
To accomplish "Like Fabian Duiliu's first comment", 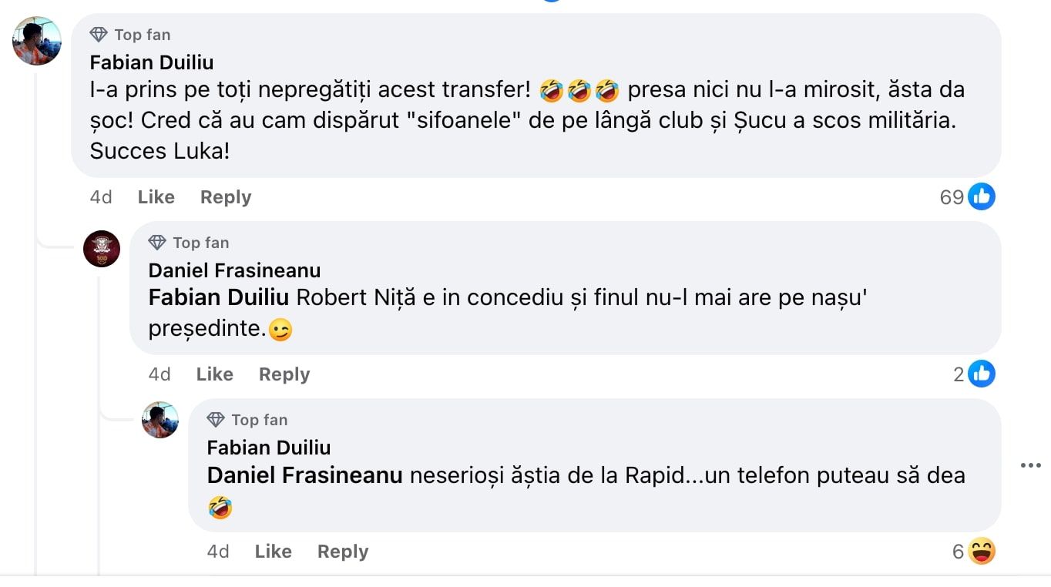I will click(156, 197).
